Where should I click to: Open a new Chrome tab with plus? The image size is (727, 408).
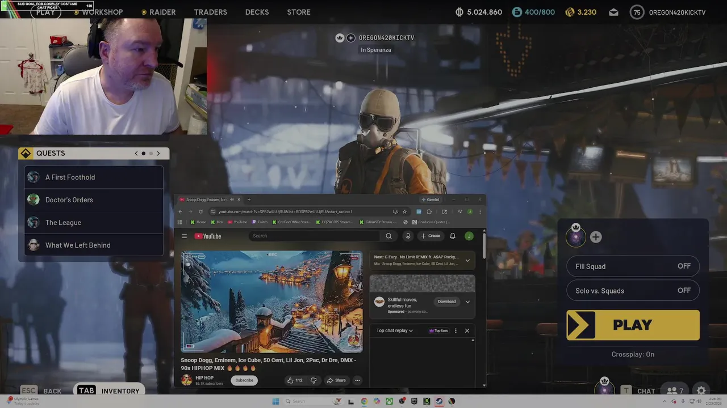pos(248,199)
